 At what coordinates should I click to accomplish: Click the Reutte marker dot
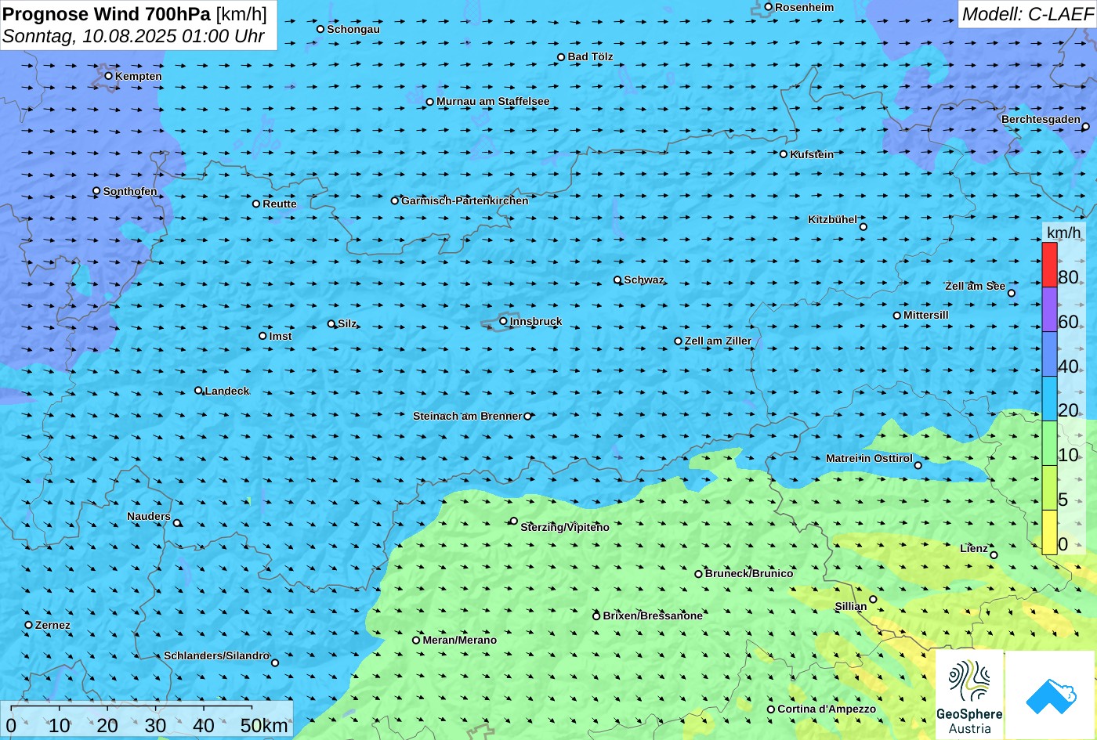pos(256,204)
